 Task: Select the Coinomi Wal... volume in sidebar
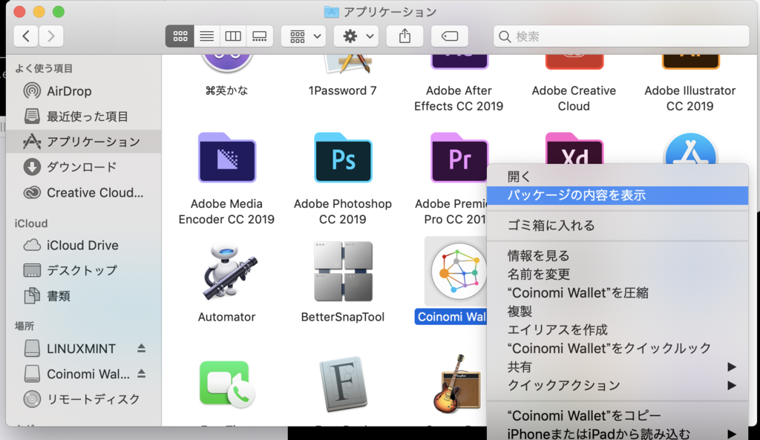[77, 374]
